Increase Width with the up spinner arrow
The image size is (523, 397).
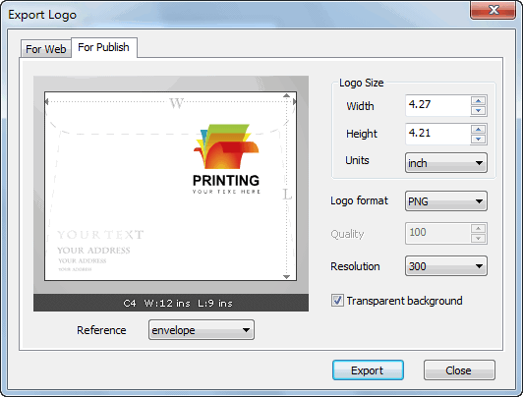click(479, 101)
